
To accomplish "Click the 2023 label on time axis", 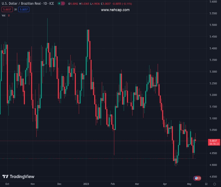I will (x=86, y=184).
